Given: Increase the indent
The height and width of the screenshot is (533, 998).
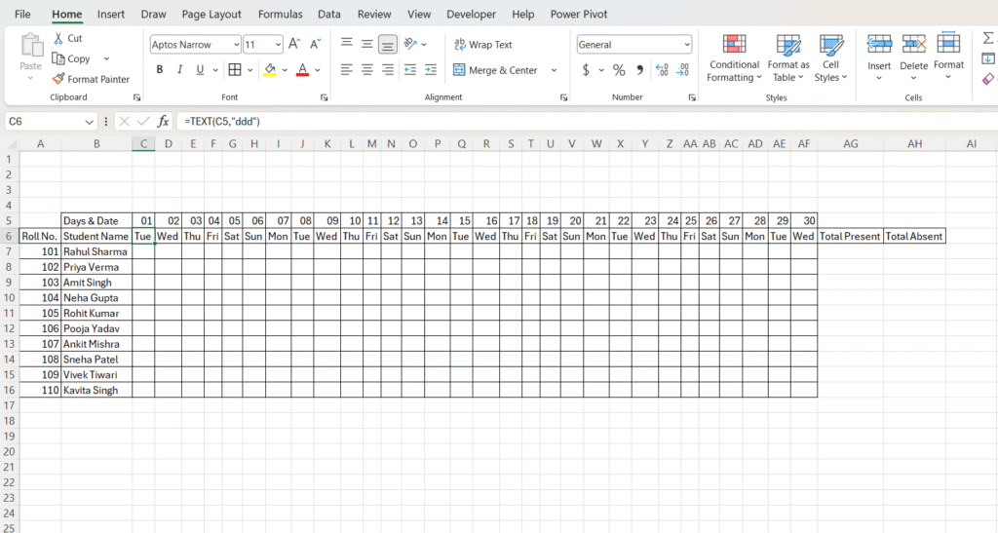Looking at the screenshot, I should pos(431,70).
